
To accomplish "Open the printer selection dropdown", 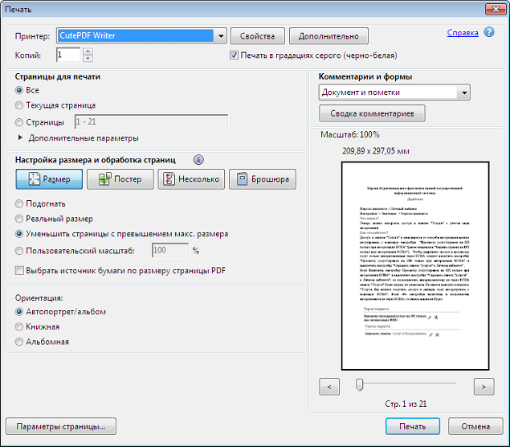I will pos(219,35).
